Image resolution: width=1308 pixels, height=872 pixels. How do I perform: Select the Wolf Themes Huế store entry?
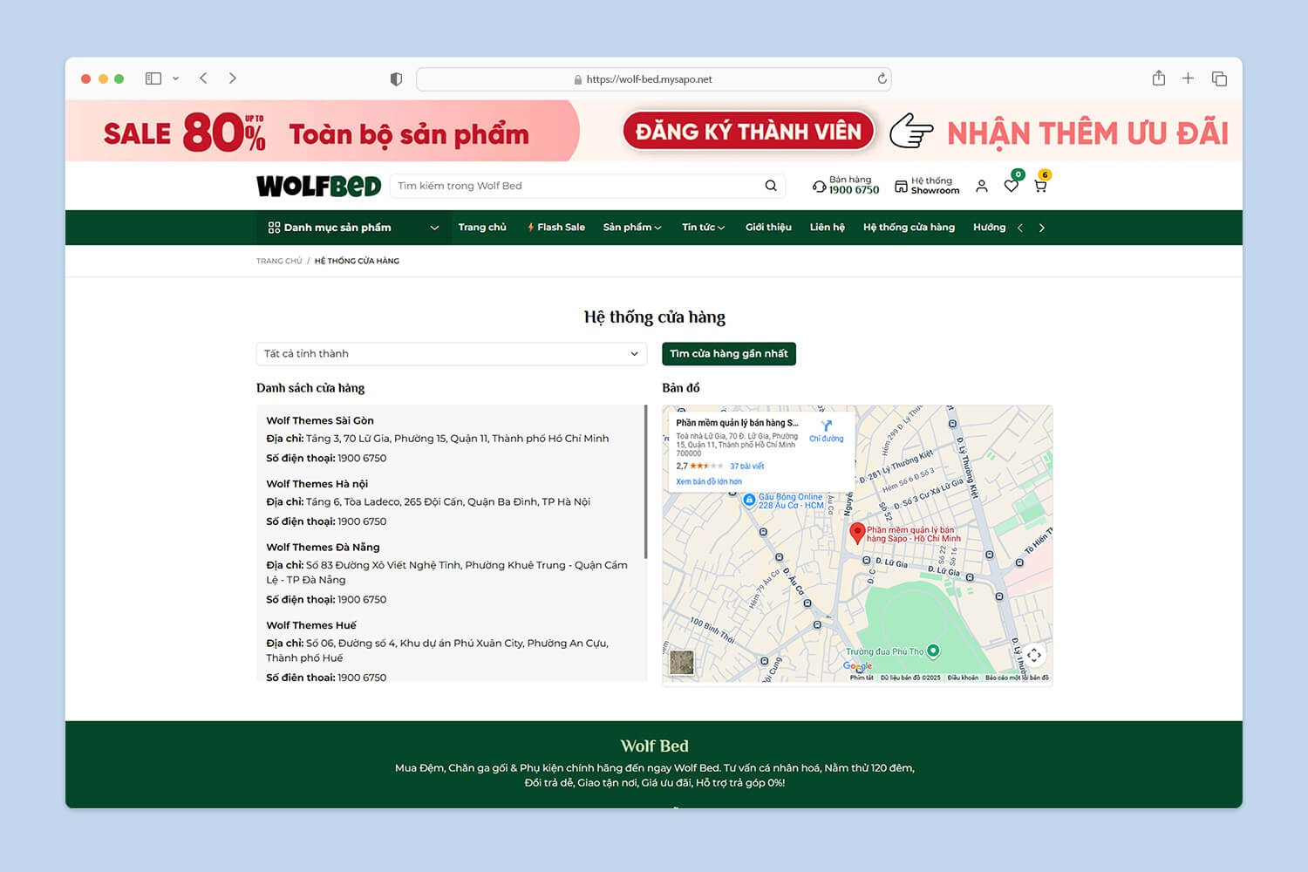tap(450, 651)
